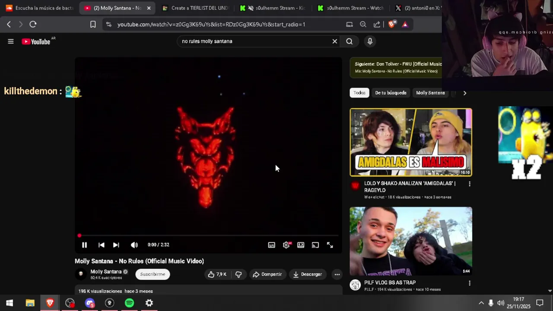The height and width of the screenshot is (311, 553).
Task: Skip to the next video
Action: pyautogui.click(x=116, y=245)
